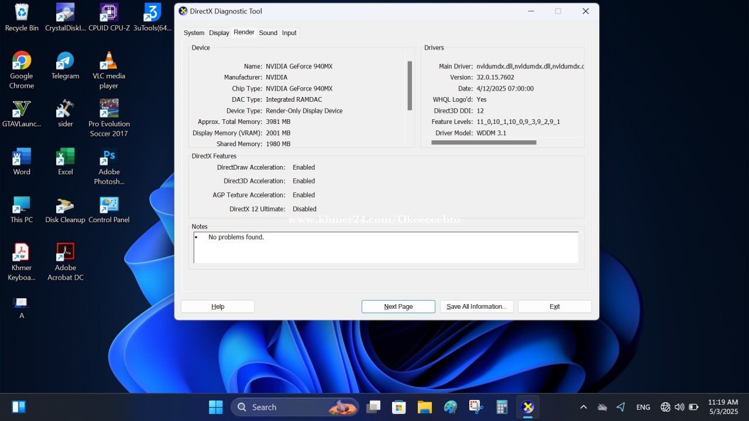Click the Drivers panel horizontal scrollbar
The height and width of the screenshot is (421, 749).
click(484, 142)
